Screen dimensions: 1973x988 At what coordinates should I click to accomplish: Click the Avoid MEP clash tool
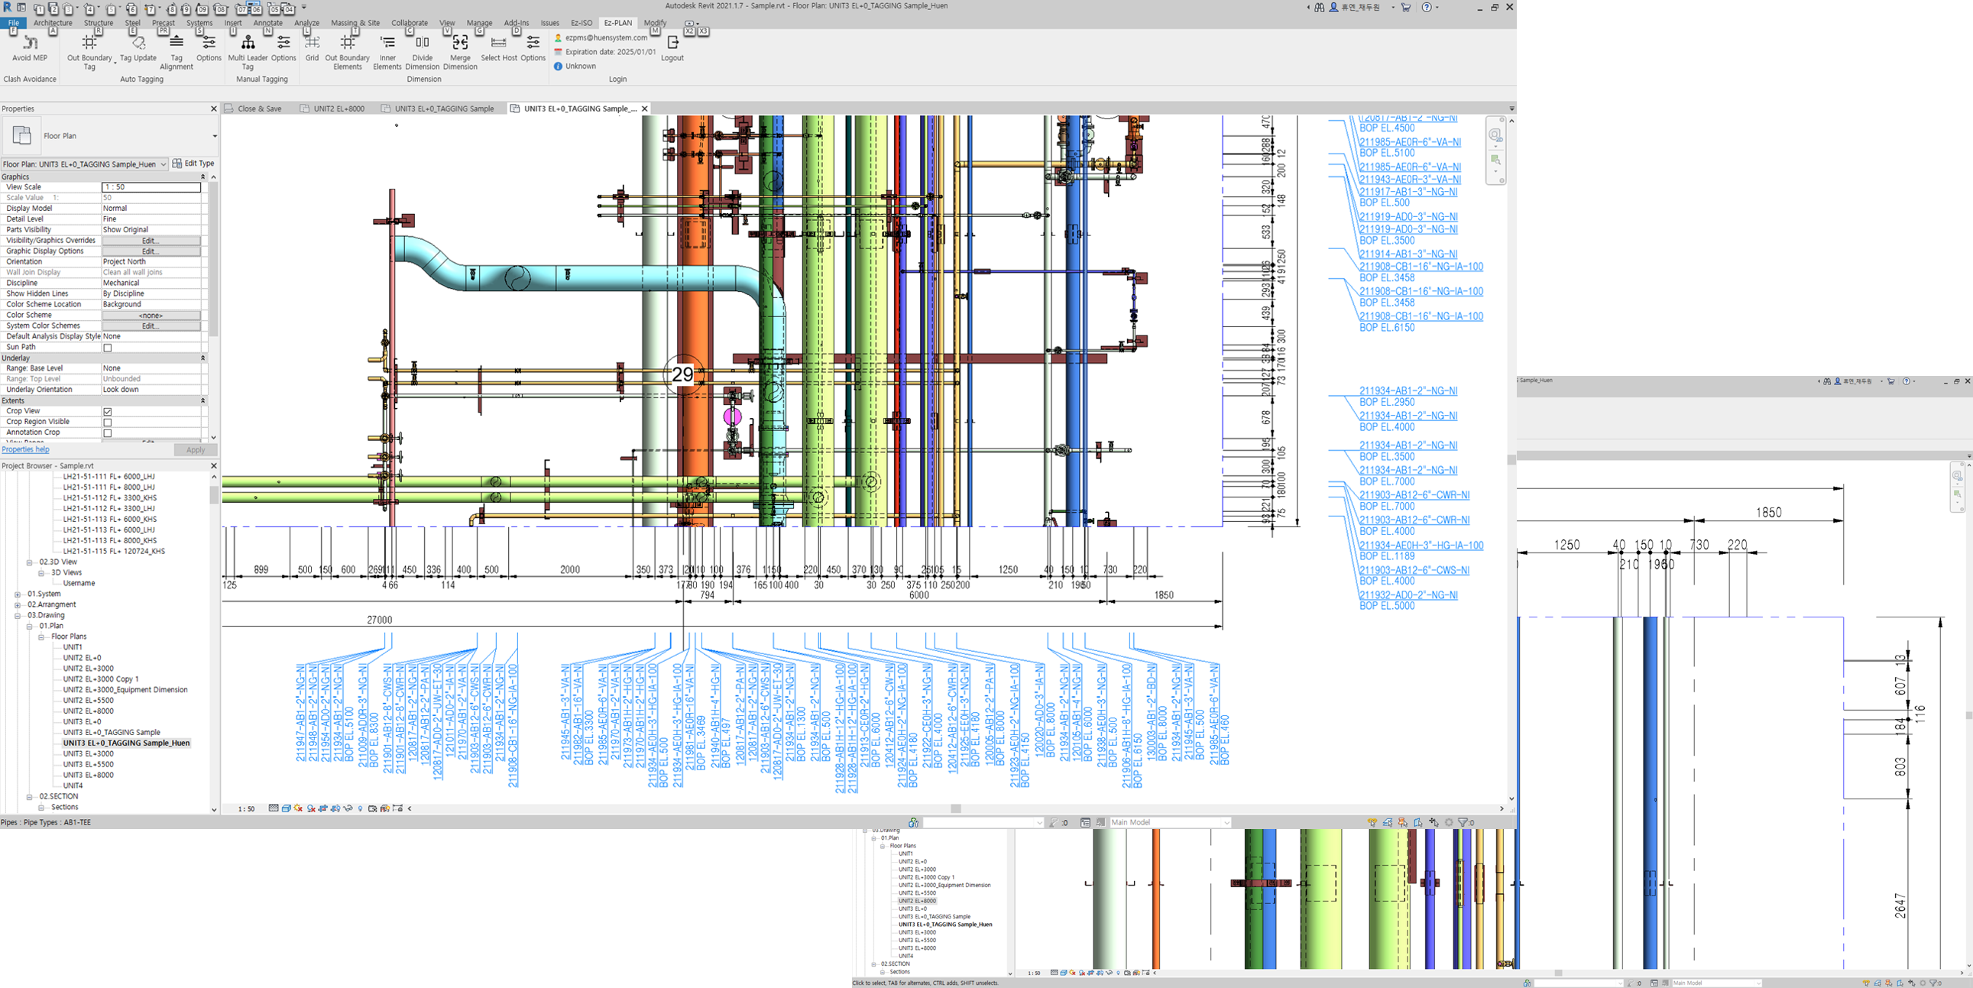(x=30, y=47)
